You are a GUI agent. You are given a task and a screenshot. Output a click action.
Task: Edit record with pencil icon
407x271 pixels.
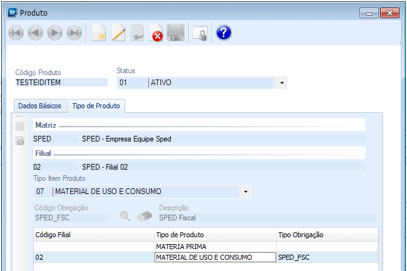118,33
